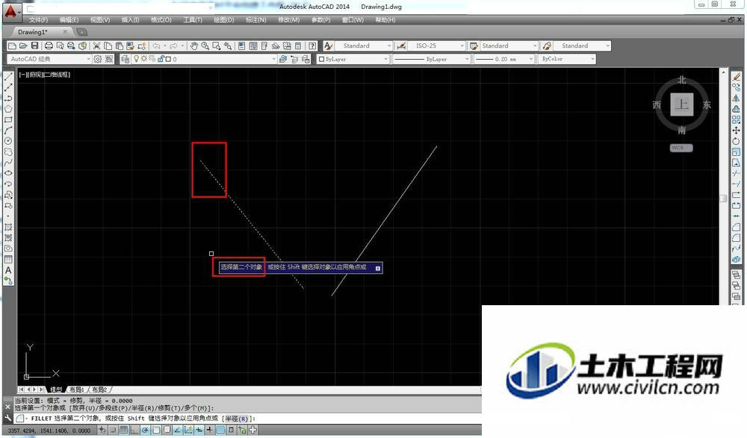
Task: Open the 绘图(D) menu
Action: click(x=223, y=20)
